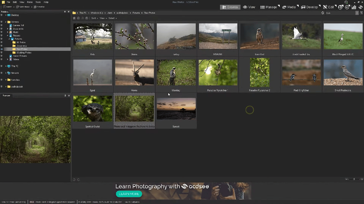Navigate forward with the right arrow
This screenshot has width=364, height=204.
[82, 18]
